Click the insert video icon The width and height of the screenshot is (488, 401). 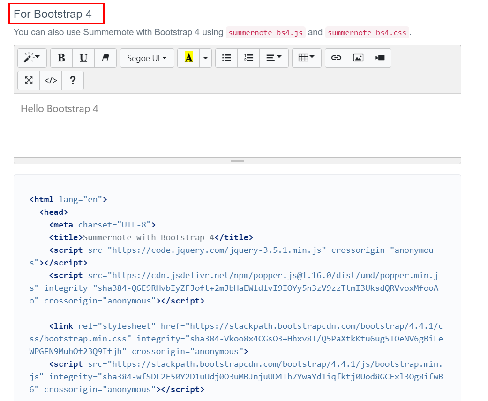[380, 58]
